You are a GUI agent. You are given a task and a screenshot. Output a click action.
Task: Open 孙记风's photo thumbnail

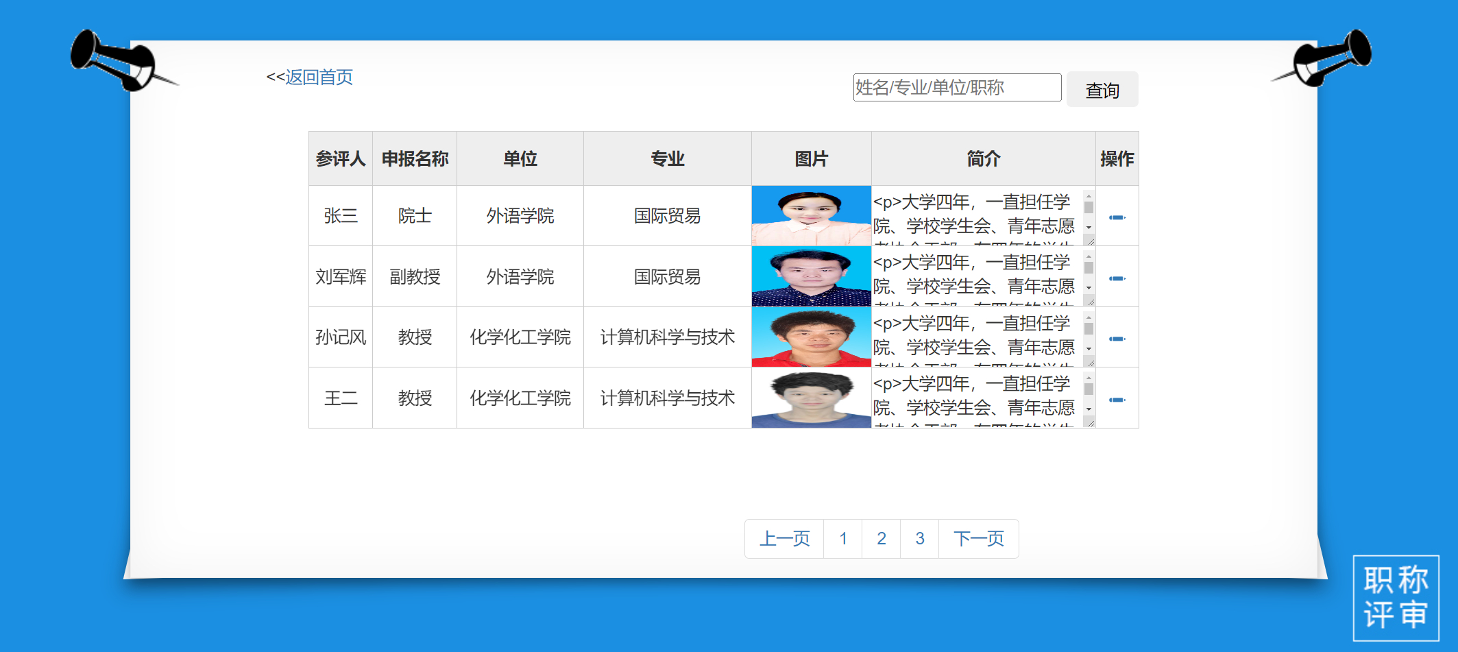(x=811, y=337)
